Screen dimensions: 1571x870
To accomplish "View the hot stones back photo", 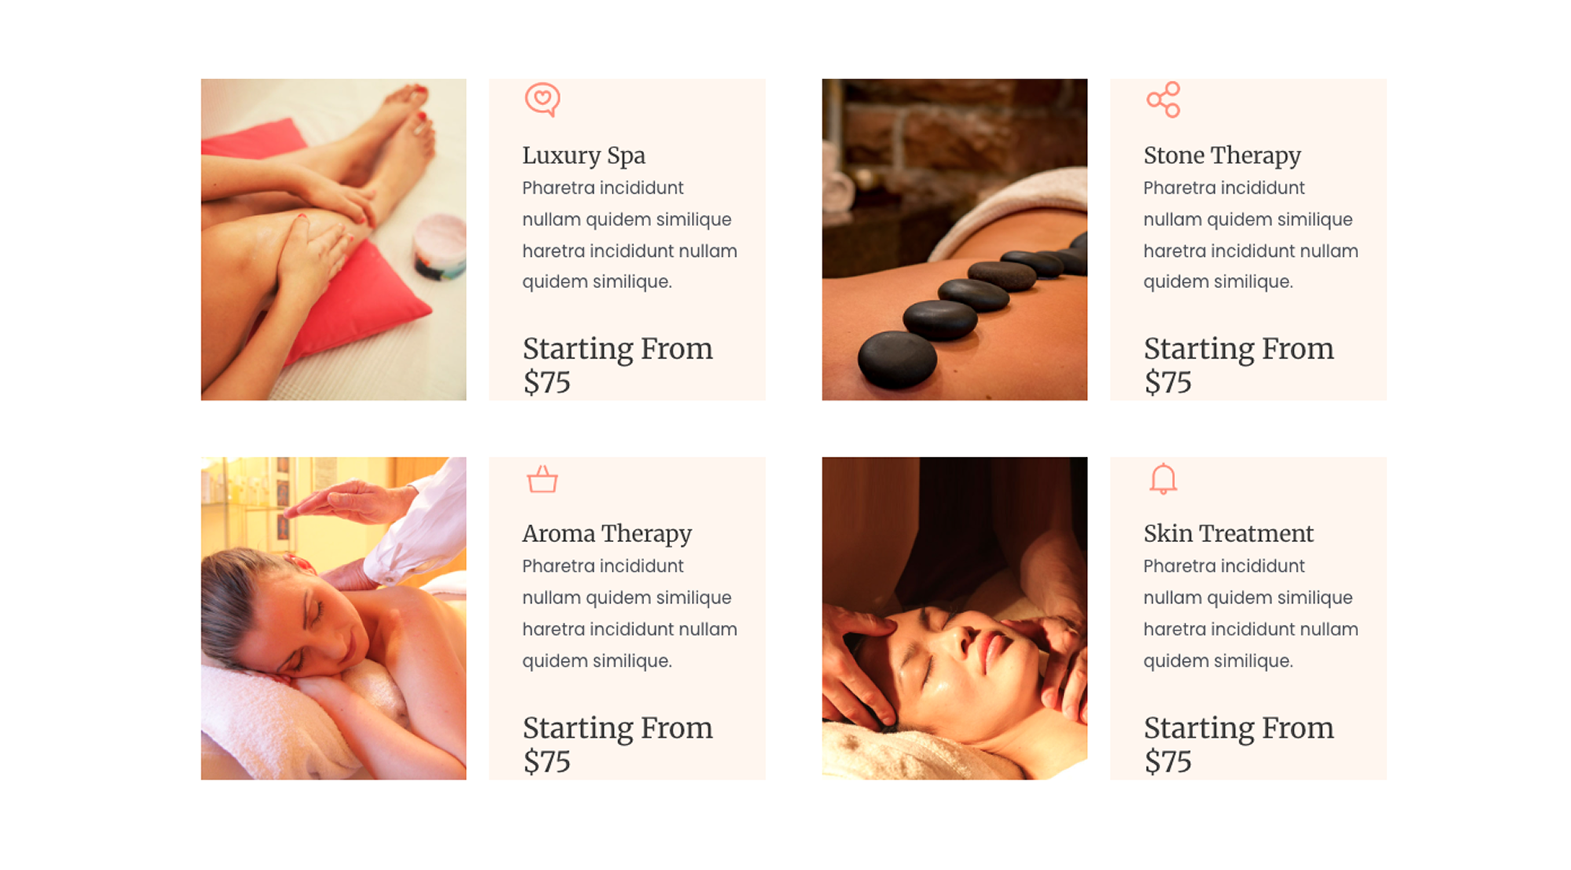I will [x=955, y=239].
